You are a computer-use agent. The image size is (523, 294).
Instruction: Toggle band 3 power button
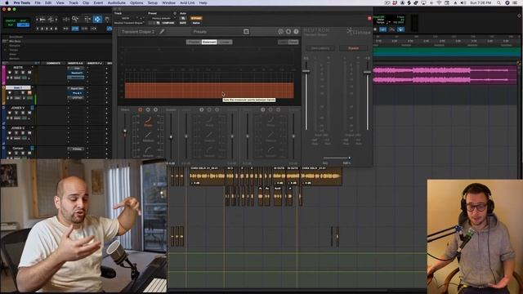coord(263,109)
